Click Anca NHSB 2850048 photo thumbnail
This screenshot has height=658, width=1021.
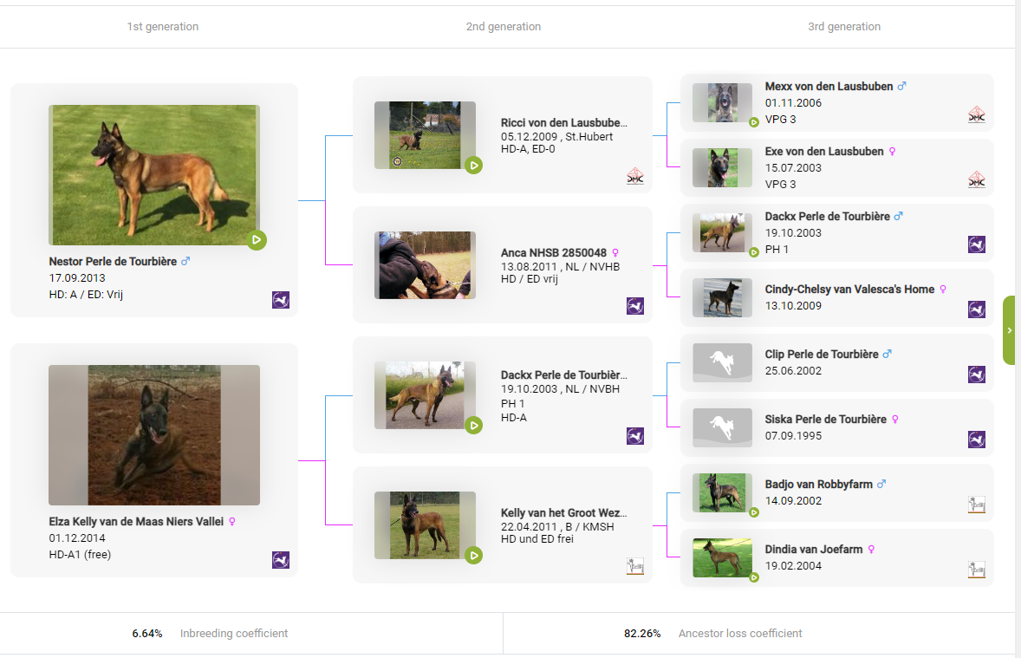pyautogui.click(x=425, y=265)
